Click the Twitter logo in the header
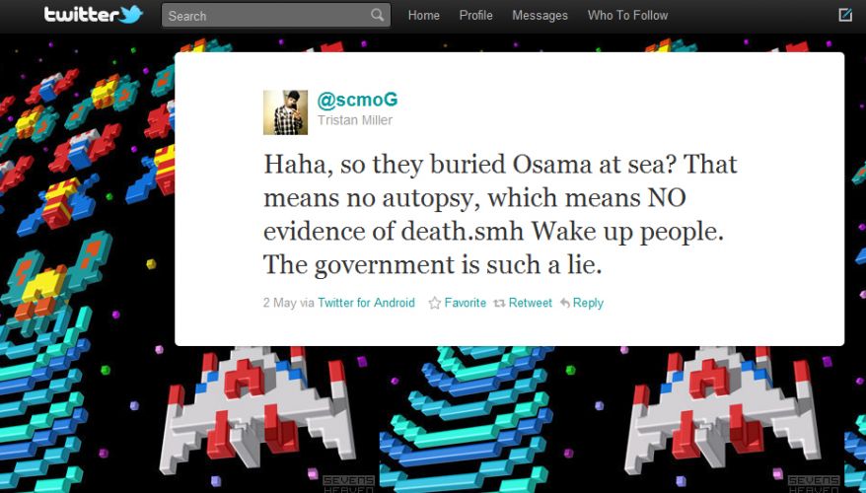 (x=93, y=15)
